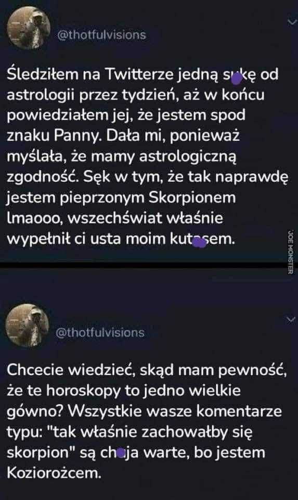The width and height of the screenshot is (298, 500).
Task: Click the purple censor dot in "sukę"
Action: (x=236, y=79)
